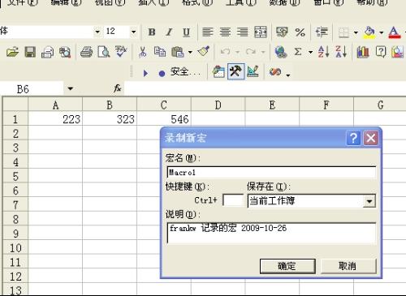406x296 pixels.
Task: Open the 格式(O) menu
Action: coord(197,2)
